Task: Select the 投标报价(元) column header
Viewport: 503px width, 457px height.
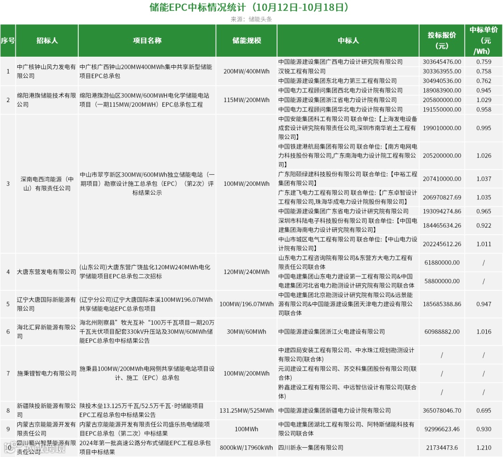Action: click(x=442, y=41)
